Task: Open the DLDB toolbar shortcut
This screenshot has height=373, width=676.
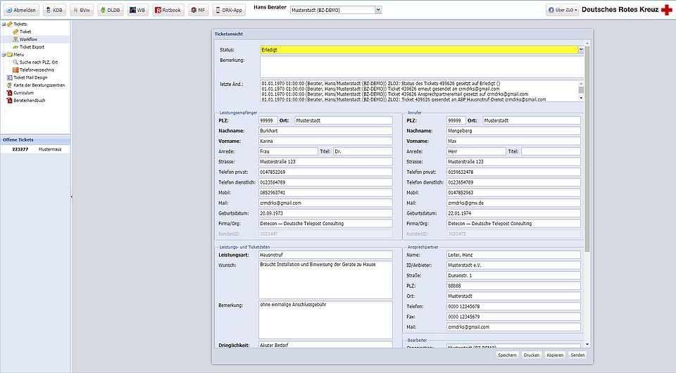Action: pos(109,11)
